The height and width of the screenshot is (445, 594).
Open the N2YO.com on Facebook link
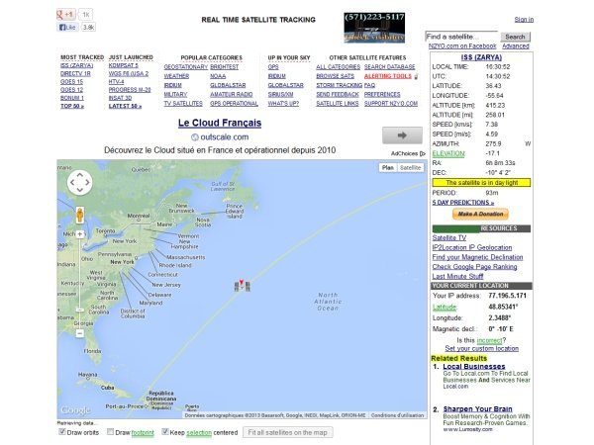(462, 46)
